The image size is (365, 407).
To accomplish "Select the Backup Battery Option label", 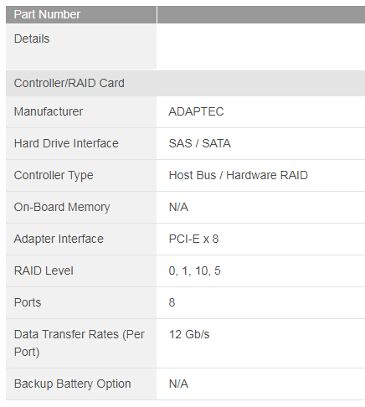I will (x=73, y=384).
